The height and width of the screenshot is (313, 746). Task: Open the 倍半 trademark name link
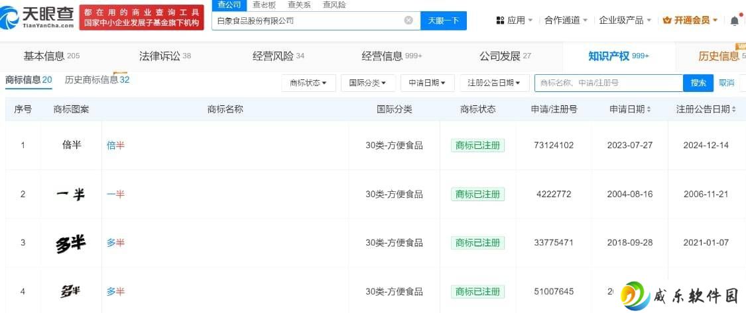(x=115, y=146)
